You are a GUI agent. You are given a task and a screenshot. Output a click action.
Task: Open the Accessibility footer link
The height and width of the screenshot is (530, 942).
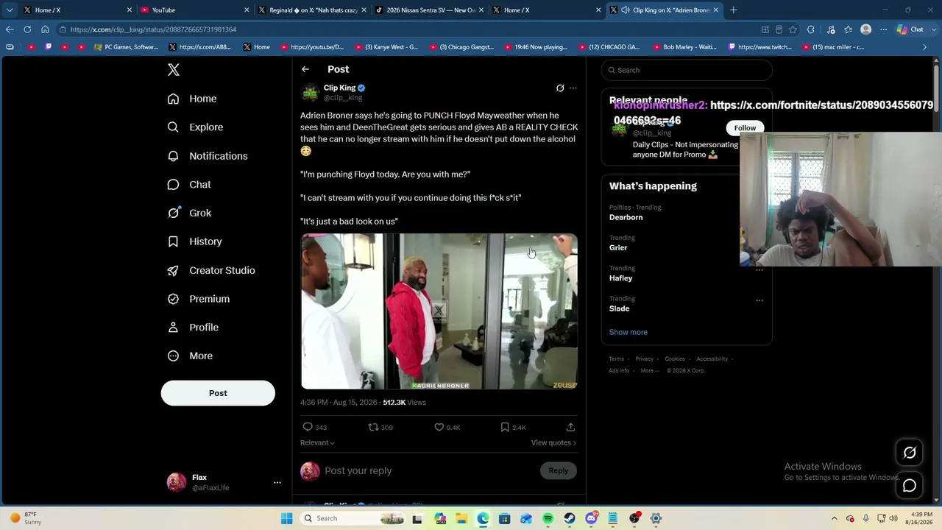(712, 358)
